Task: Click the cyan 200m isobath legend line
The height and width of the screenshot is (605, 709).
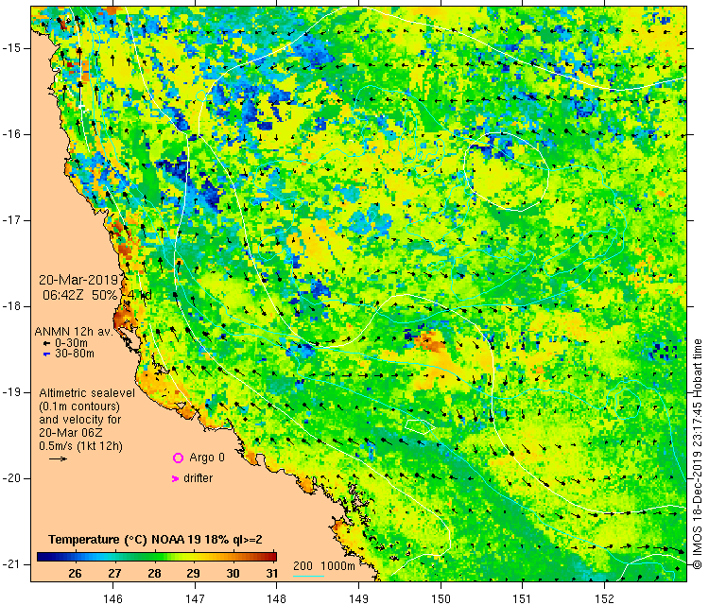Action: 309,576
